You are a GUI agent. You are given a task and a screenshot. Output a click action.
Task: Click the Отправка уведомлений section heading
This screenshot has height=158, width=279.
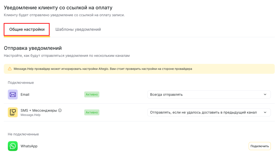(x=33, y=48)
